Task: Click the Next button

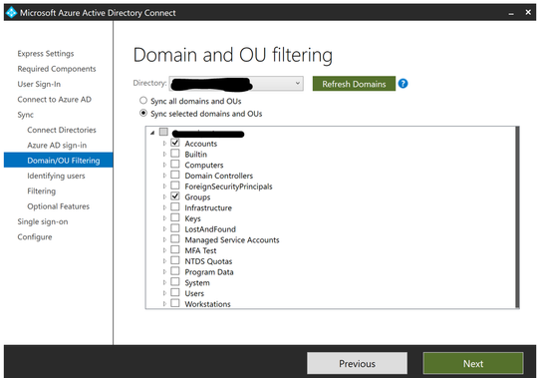Action: [x=473, y=364]
